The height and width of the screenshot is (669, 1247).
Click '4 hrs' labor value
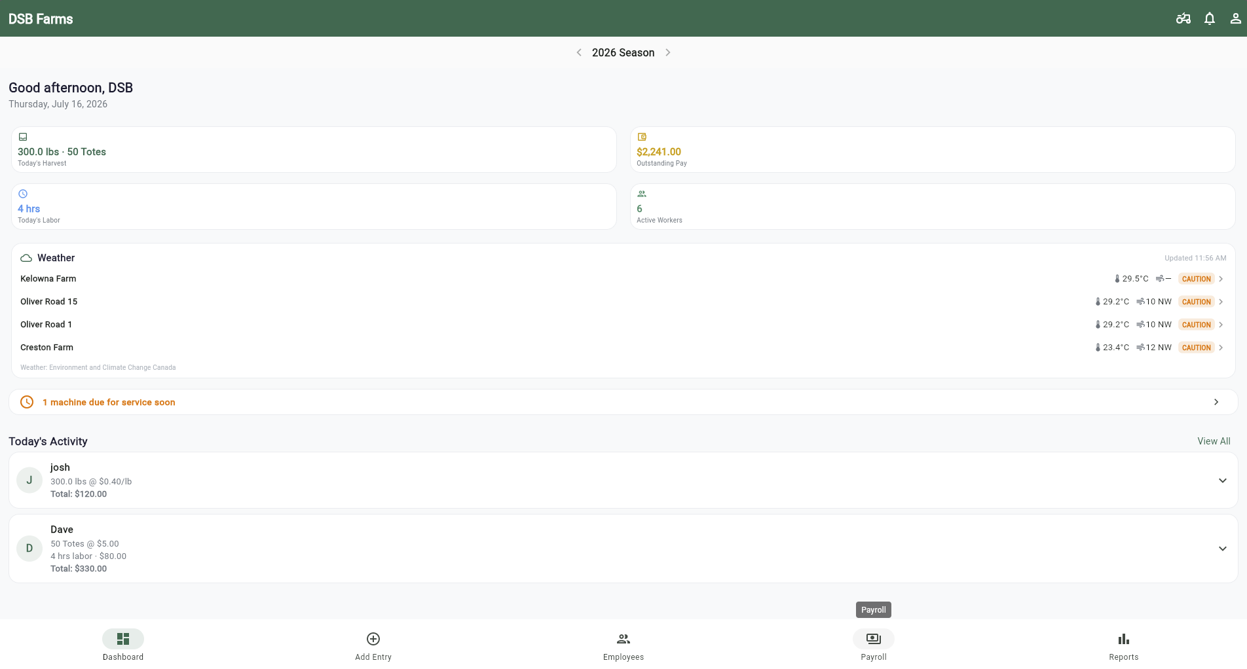(x=29, y=209)
